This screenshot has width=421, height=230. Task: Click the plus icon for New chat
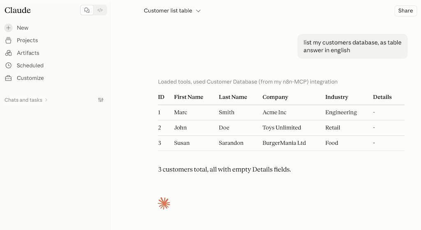click(8, 28)
